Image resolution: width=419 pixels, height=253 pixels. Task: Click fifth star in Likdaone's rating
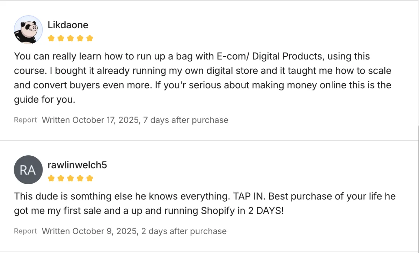90,38
